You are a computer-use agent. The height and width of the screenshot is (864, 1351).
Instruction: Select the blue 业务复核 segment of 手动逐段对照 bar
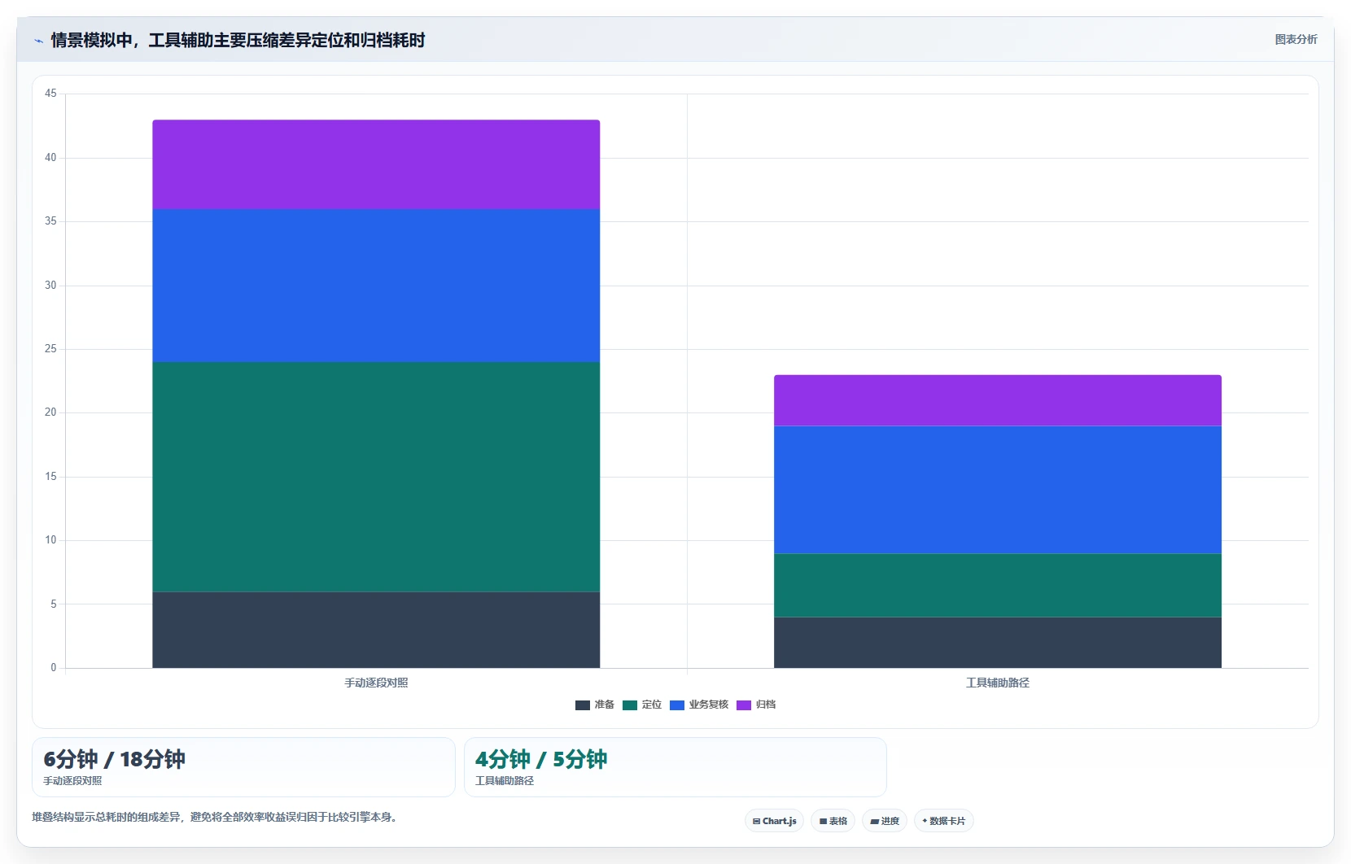point(376,286)
